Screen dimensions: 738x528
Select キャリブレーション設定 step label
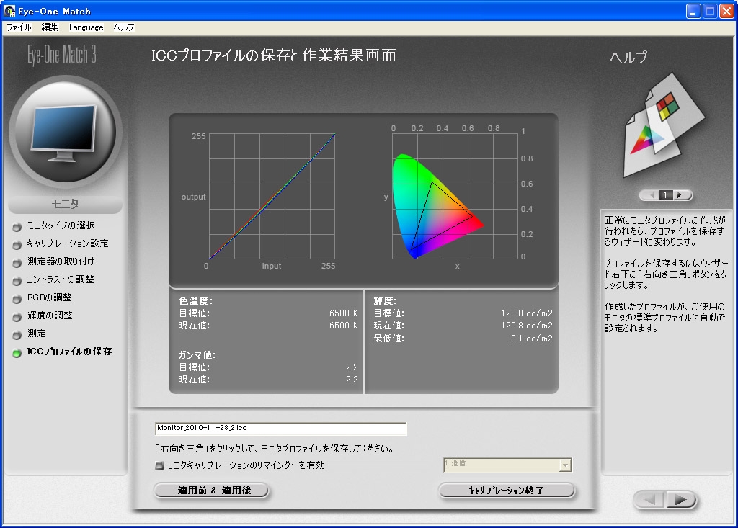coord(67,243)
